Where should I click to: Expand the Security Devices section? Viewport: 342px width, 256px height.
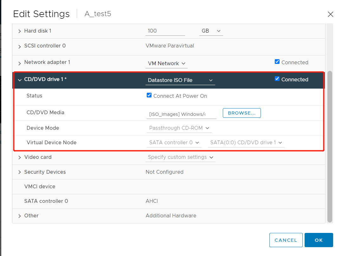19,172
